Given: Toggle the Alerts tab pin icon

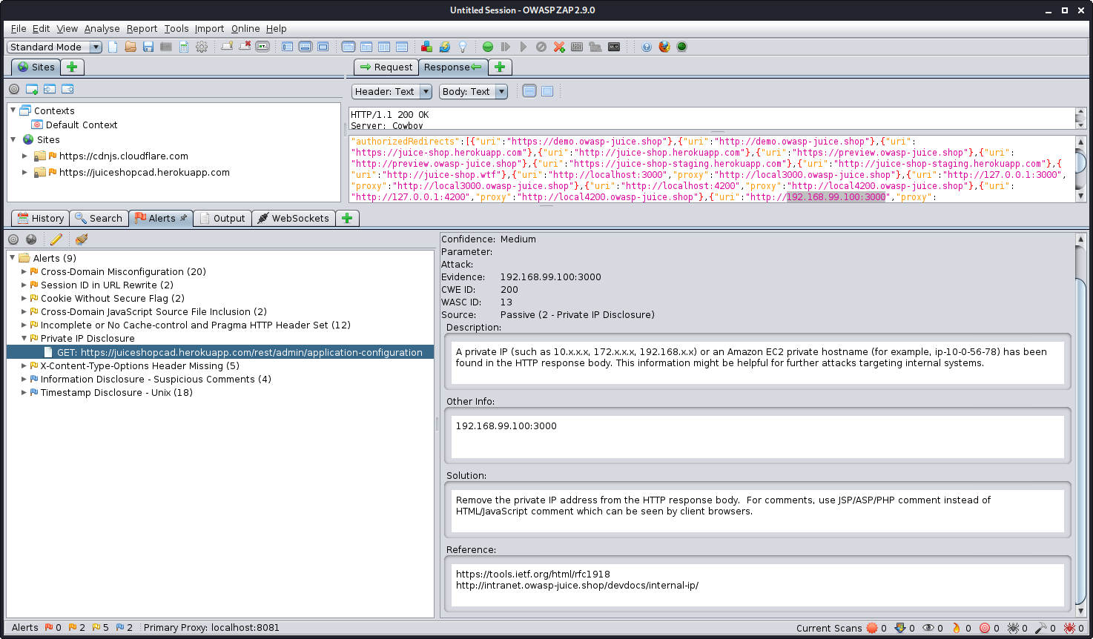Looking at the screenshot, I should [184, 218].
